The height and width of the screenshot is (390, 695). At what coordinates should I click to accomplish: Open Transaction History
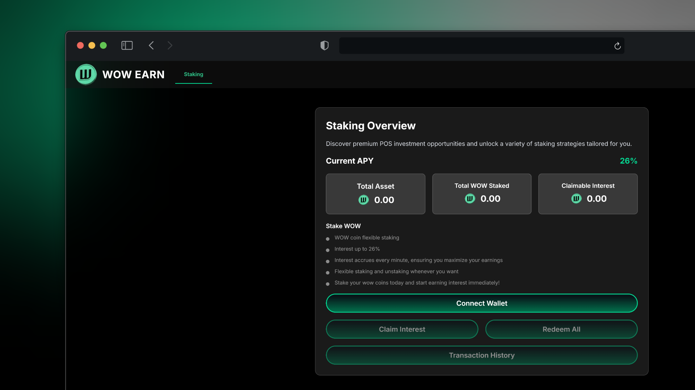[x=481, y=355]
